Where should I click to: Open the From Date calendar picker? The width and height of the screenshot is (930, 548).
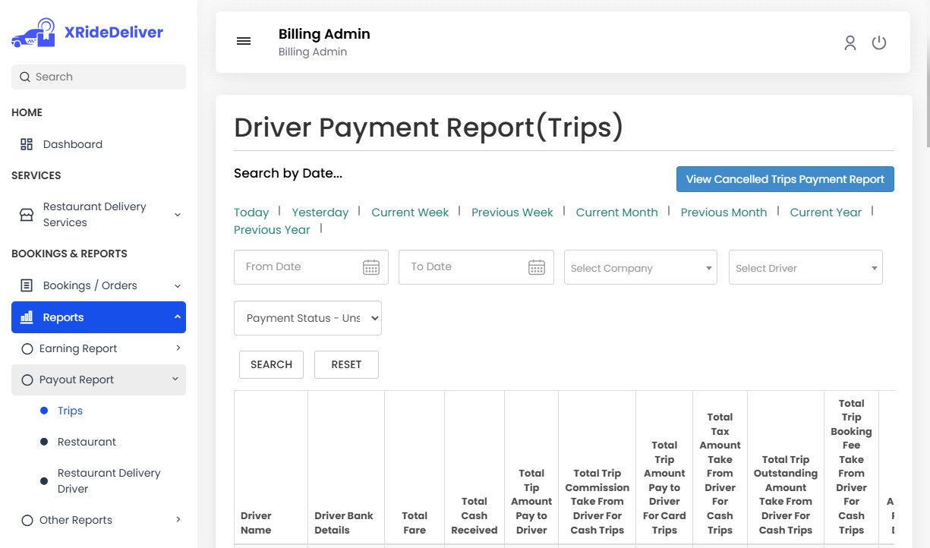pos(370,266)
